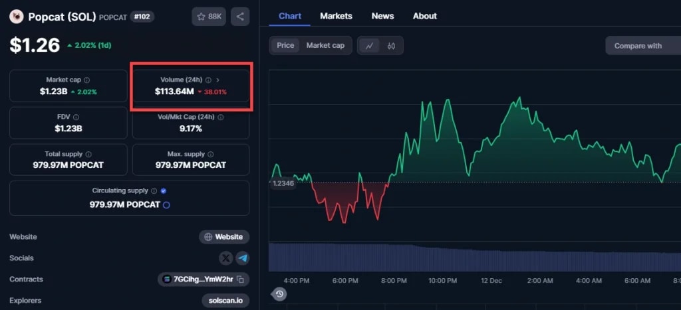
Task: Click the info icon next to FDV
Action: [x=75, y=117]
